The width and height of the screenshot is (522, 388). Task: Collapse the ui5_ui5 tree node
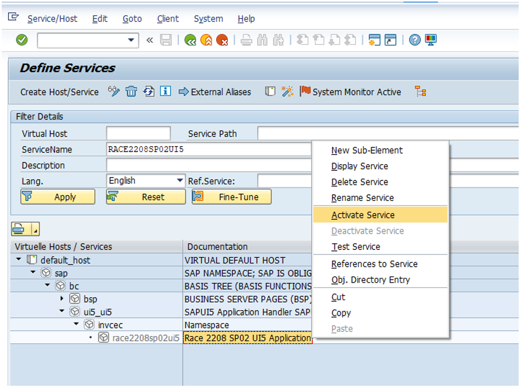pos(62,312)
